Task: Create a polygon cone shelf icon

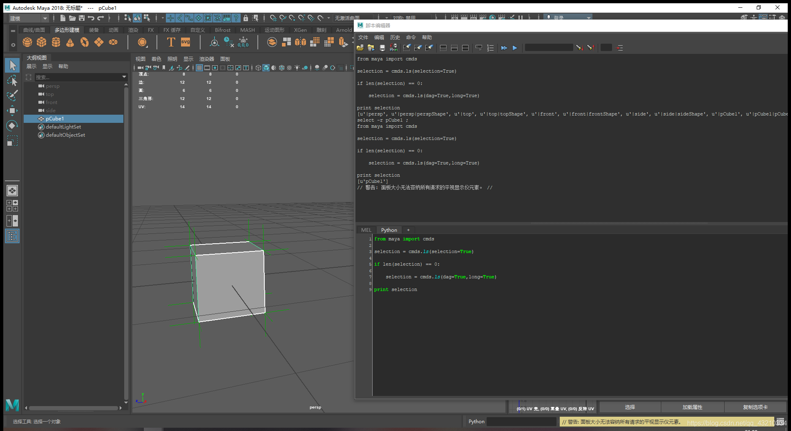Action: 70,42
